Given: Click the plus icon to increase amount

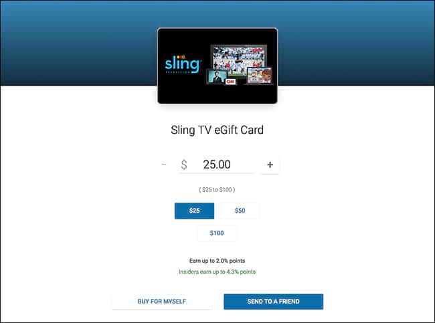Looking at the screenshot, I should [270, 165].
